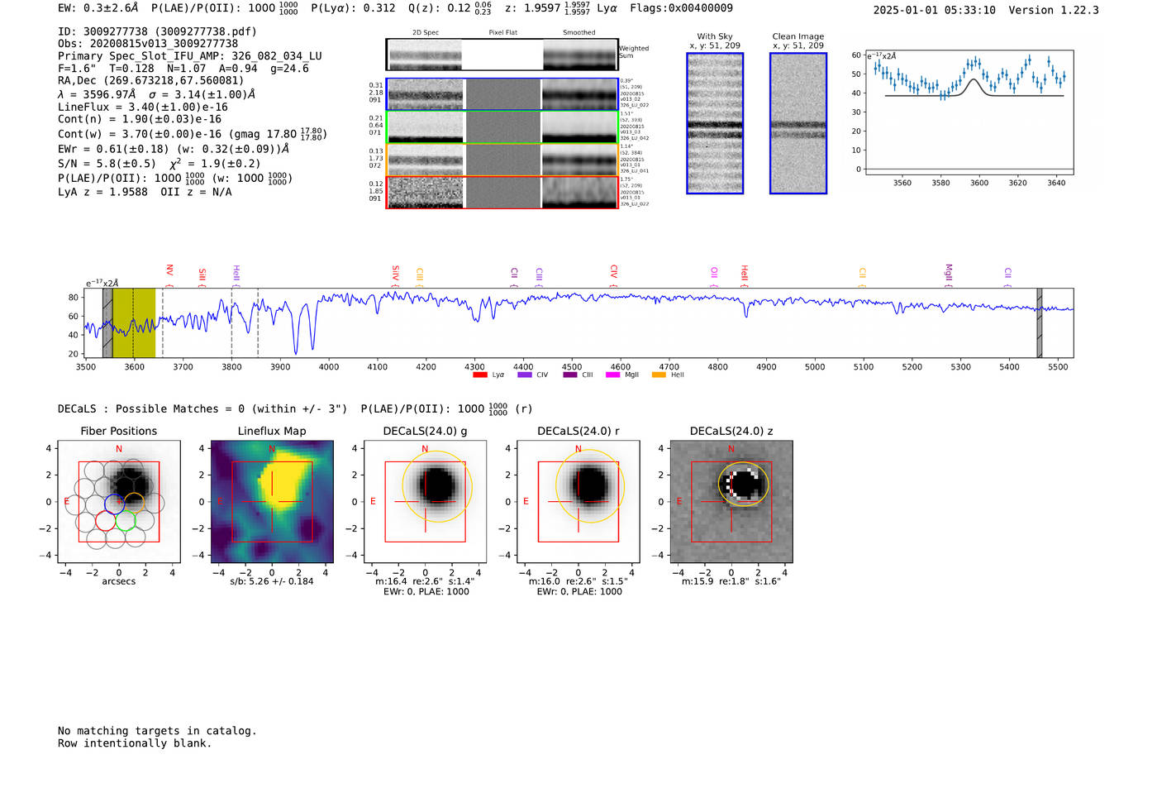The width and height of the screenshot is (1157, 788).
Task: Click the yellow highlighted region in the spectrum
Action: [134, 323]
